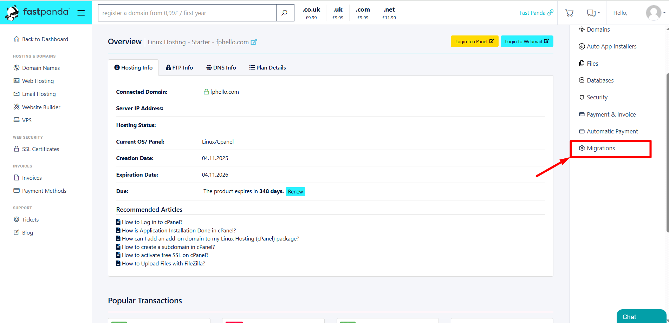Click the Login to cPanel button
Screen dimensions: 669x323
(x=474, y=41)
